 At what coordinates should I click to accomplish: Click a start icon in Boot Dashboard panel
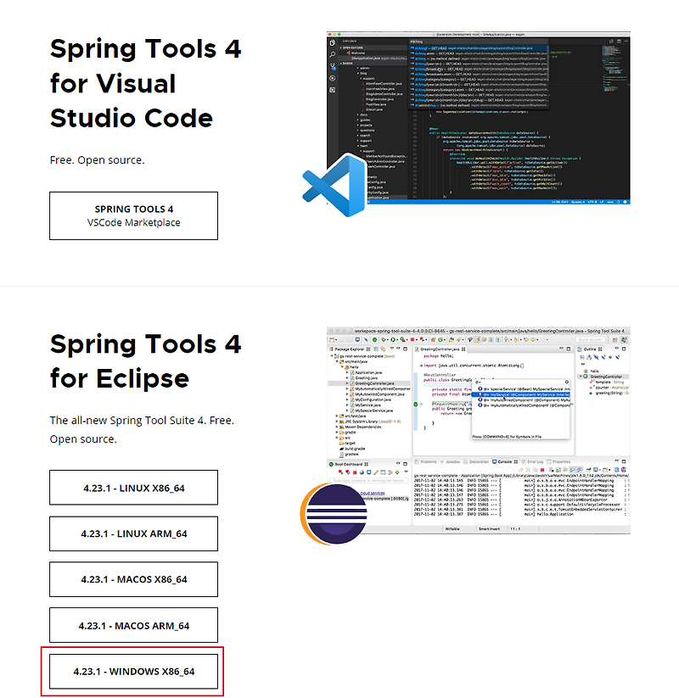click(340, 470)
